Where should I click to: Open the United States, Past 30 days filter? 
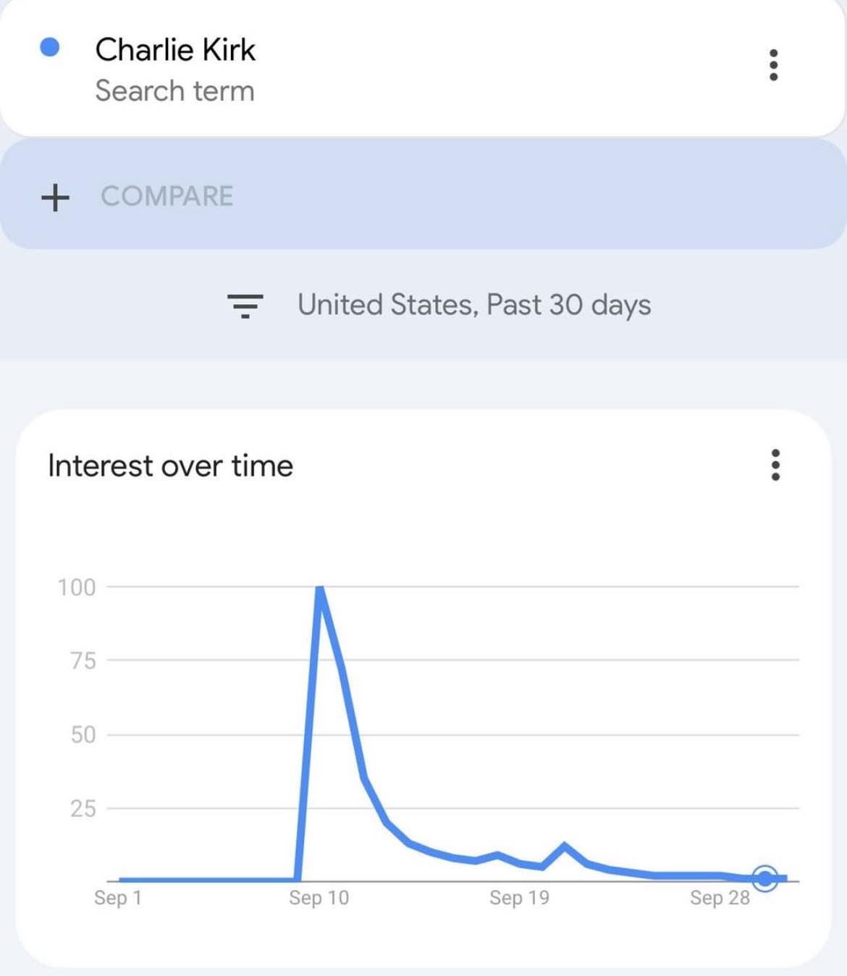coord(474,306)
